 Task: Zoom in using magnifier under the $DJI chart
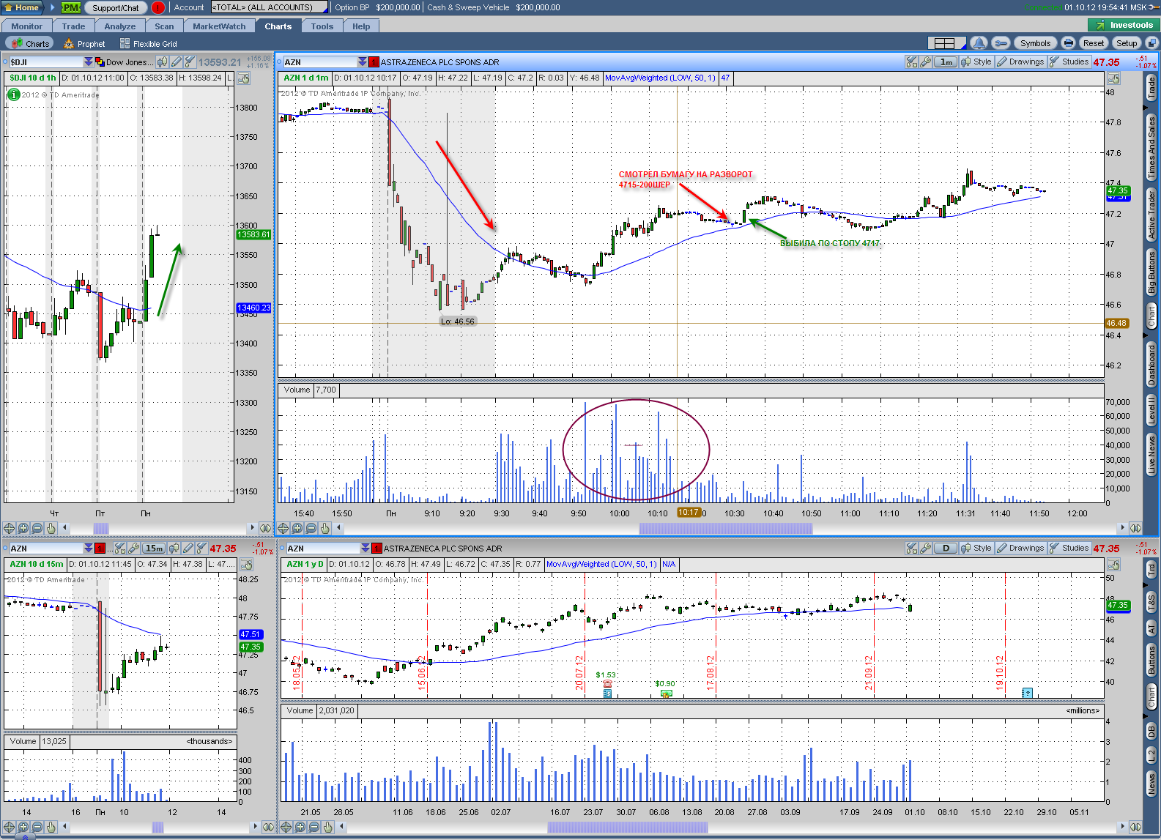(23, 528)
